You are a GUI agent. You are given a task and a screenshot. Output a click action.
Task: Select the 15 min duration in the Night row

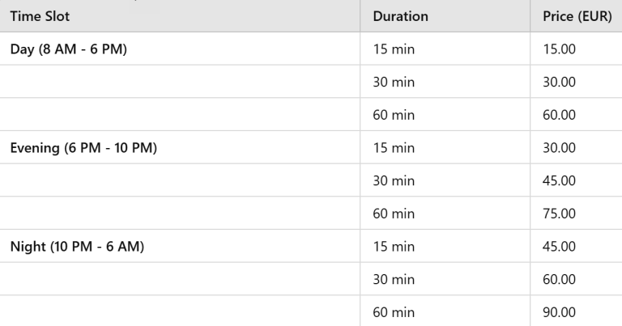point(393,247)
